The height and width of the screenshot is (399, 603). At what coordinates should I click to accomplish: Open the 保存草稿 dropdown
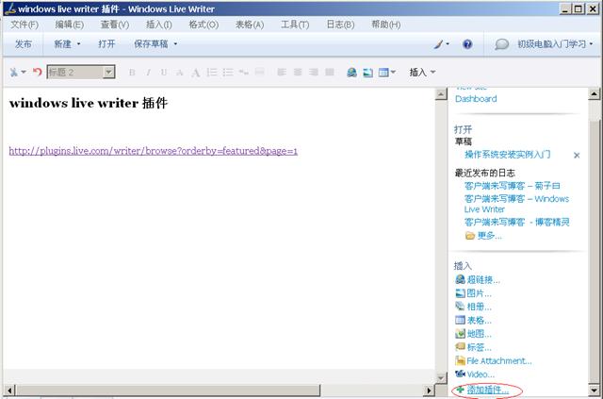click(x=155, y=44)
